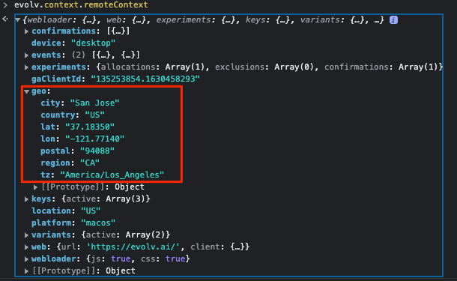Click the output return arrow icon
Screen dimensions: 457x281
tap(5, 19)
